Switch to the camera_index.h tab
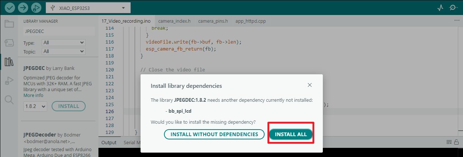 pos(174,21)
